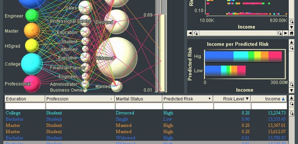
Task: Select the large Widowed marital status bubble
Action: pos(117,58)
